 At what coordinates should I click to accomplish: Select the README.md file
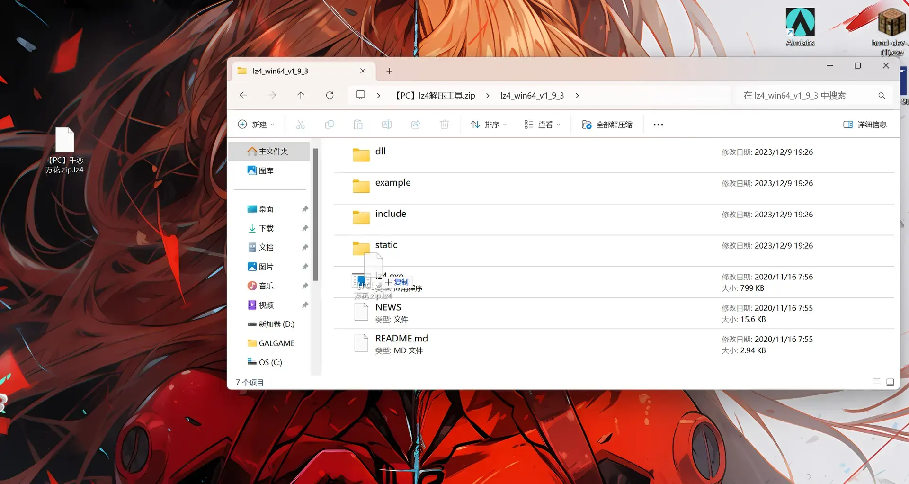click(x=614, y=344)
